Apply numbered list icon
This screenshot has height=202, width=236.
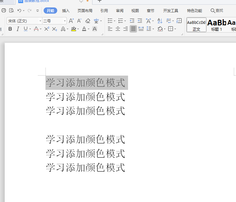point(121,21)
